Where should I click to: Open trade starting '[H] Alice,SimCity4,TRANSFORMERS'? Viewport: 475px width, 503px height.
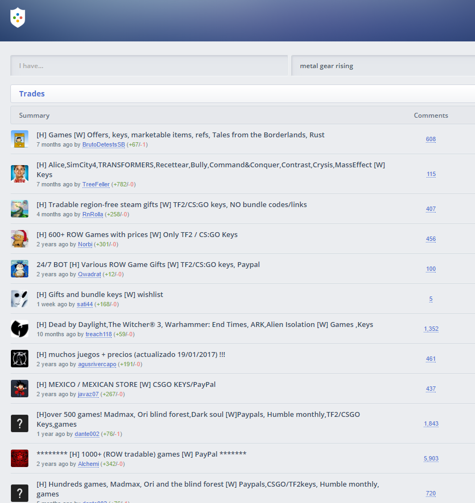coord(211,169)
